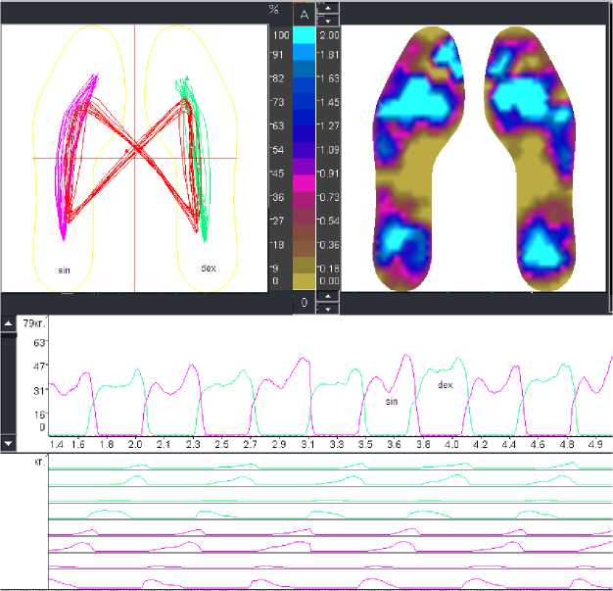
Task: Click the 3.6 time axis tick
Action: tap(394, 445)
